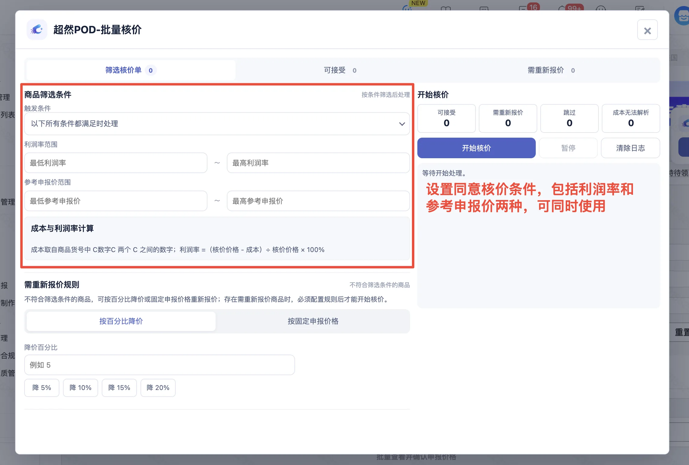
Task: Choose the 降 5% quick option
Action: click(x=42, y=388)
